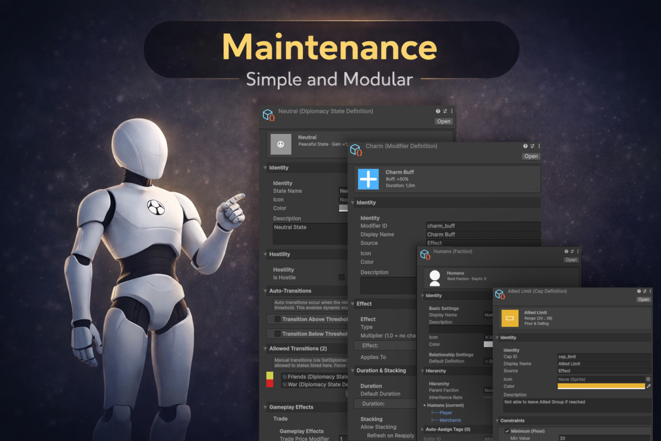Screen dimensions: 661x441
Task: Open the sprite object picker beside None (Sprite)
Action: point(648,379)
